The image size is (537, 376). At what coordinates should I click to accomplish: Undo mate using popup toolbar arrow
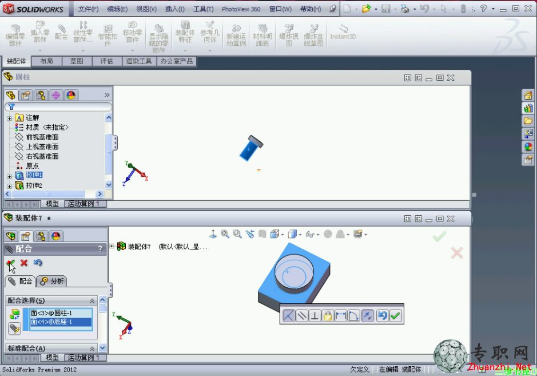(x=382, y=315)
